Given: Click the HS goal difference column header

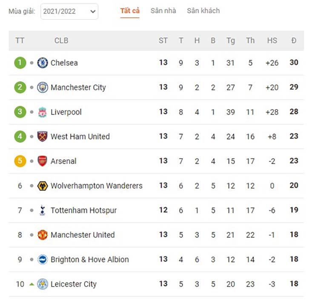Looking at the screenshot, I should (x=272, y=41).
